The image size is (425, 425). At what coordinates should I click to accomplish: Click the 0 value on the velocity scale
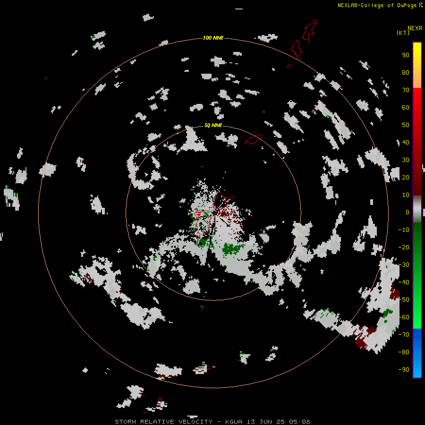(x=408, y=212)
